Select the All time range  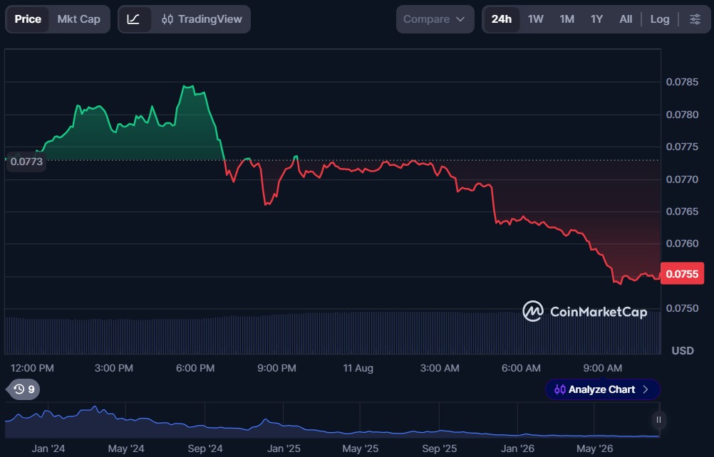(626, 19)
